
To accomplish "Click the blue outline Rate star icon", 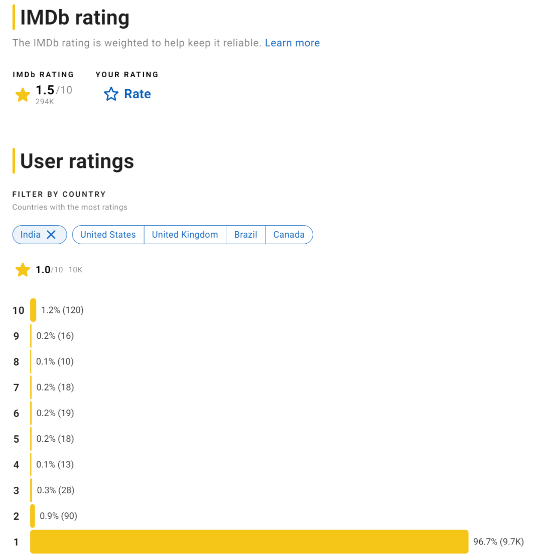I will point(111,94).
